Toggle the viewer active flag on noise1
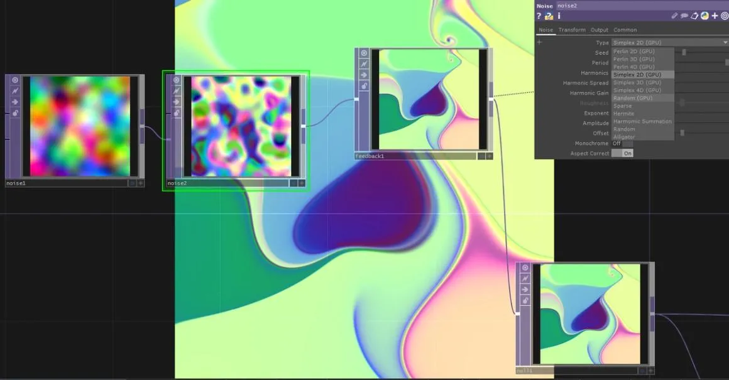This screenshot has height=380, width=729. click(15, 80)
